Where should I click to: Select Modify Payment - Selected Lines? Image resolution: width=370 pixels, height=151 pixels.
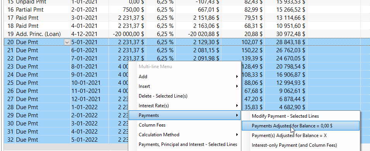(x=301, y=116)
